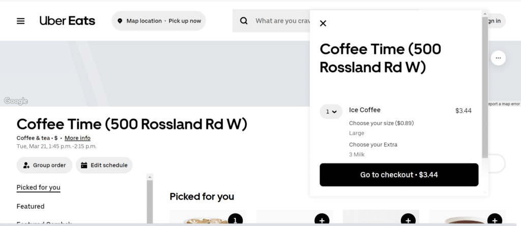The image size is (521, 226).
Task: Click 'Large' size option text
Action: pyautogui.click(x=357, y=133)
